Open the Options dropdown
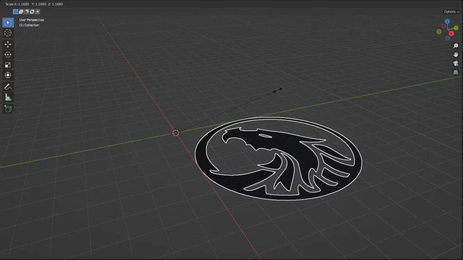The height and width of the screenshot is (260, 463). click(x=452, y=12)
